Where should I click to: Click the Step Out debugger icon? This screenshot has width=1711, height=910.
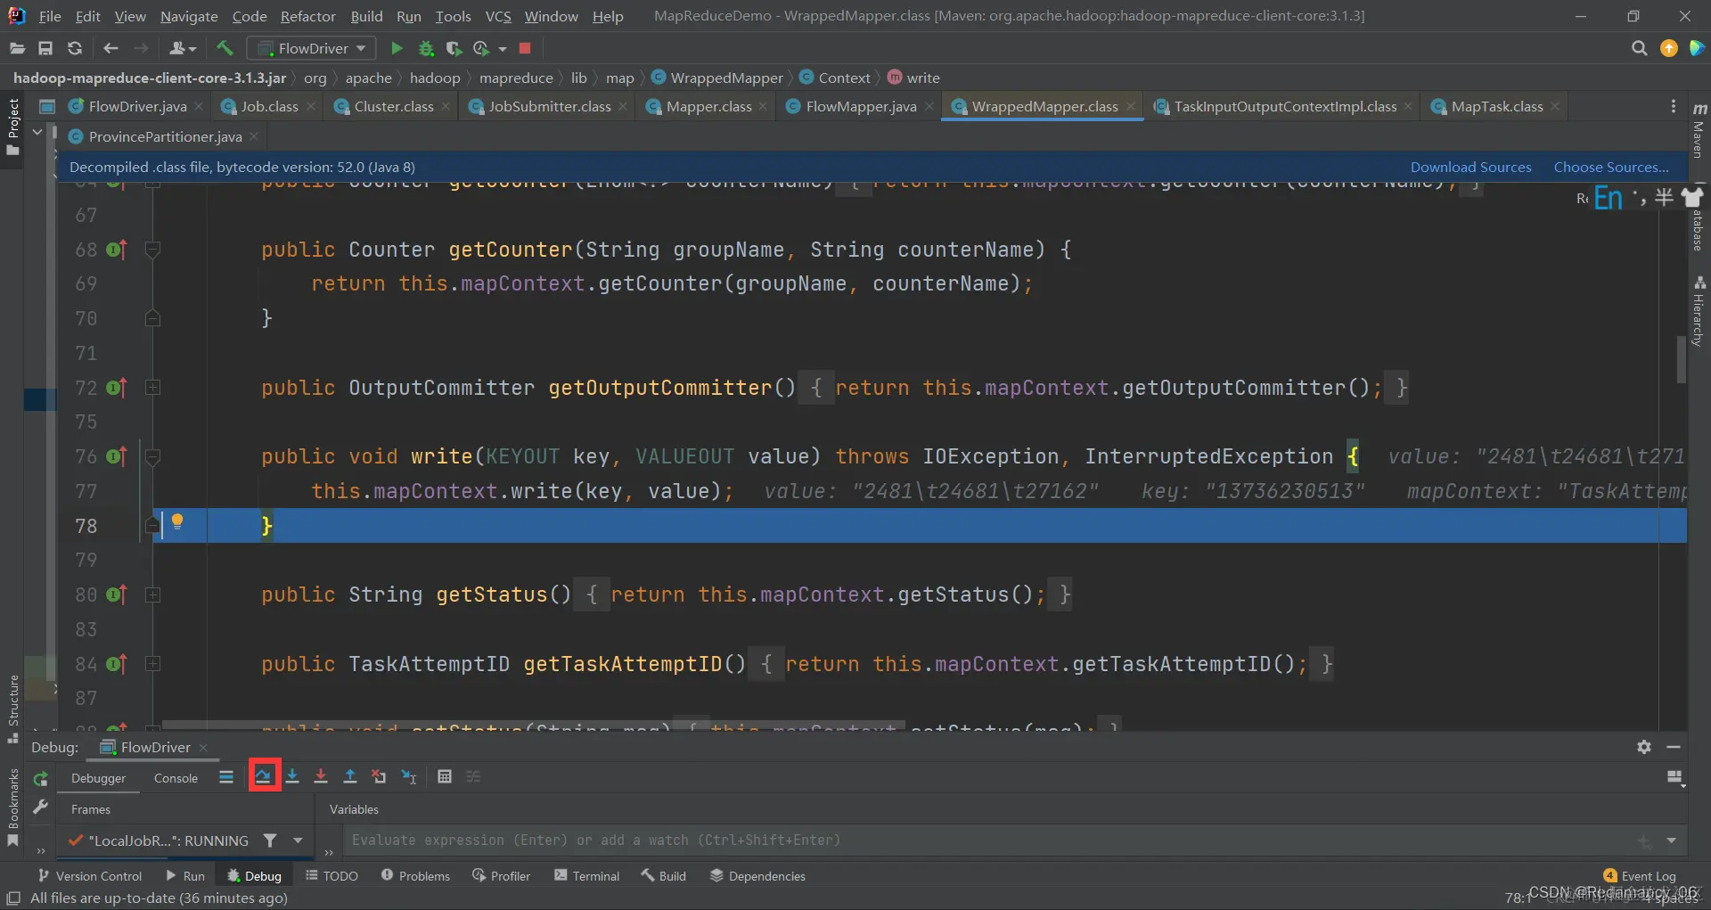pos(350,776)
